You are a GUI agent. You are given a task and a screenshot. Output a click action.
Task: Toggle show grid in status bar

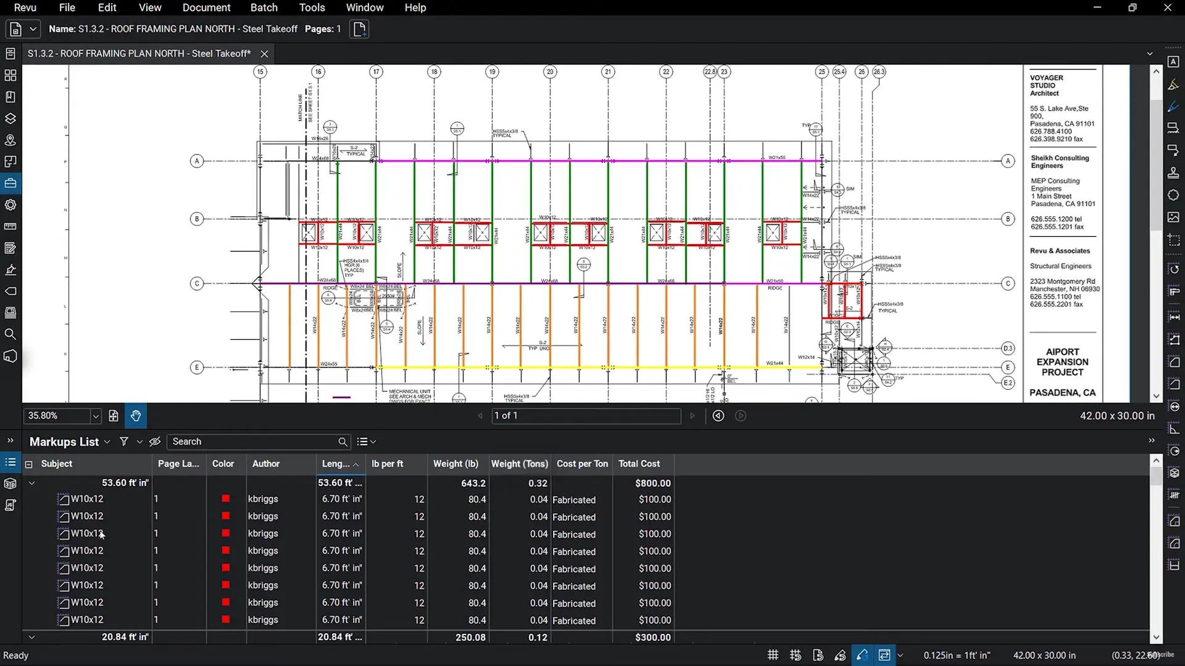773,655
